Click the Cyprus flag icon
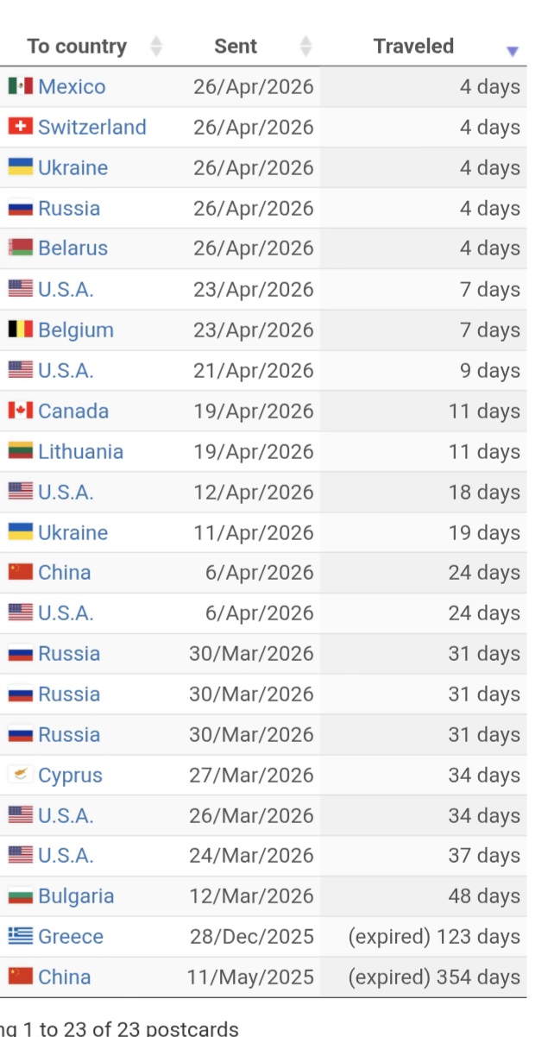The width and height of the screenshot is (554, 1037). click(x=21, y=775)
